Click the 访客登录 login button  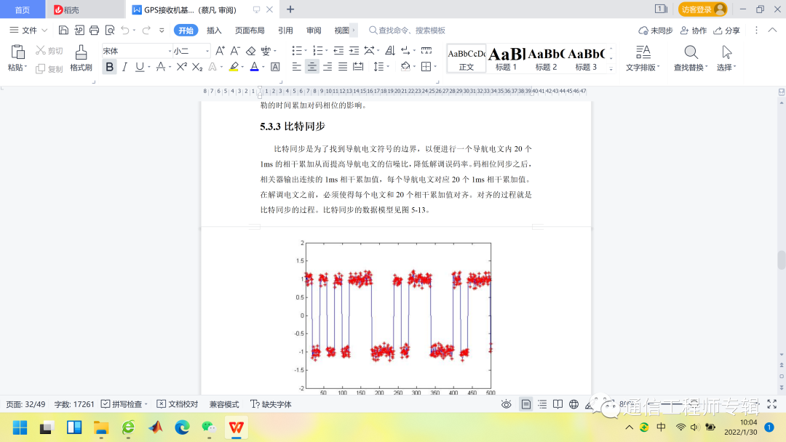coord(702,9)
